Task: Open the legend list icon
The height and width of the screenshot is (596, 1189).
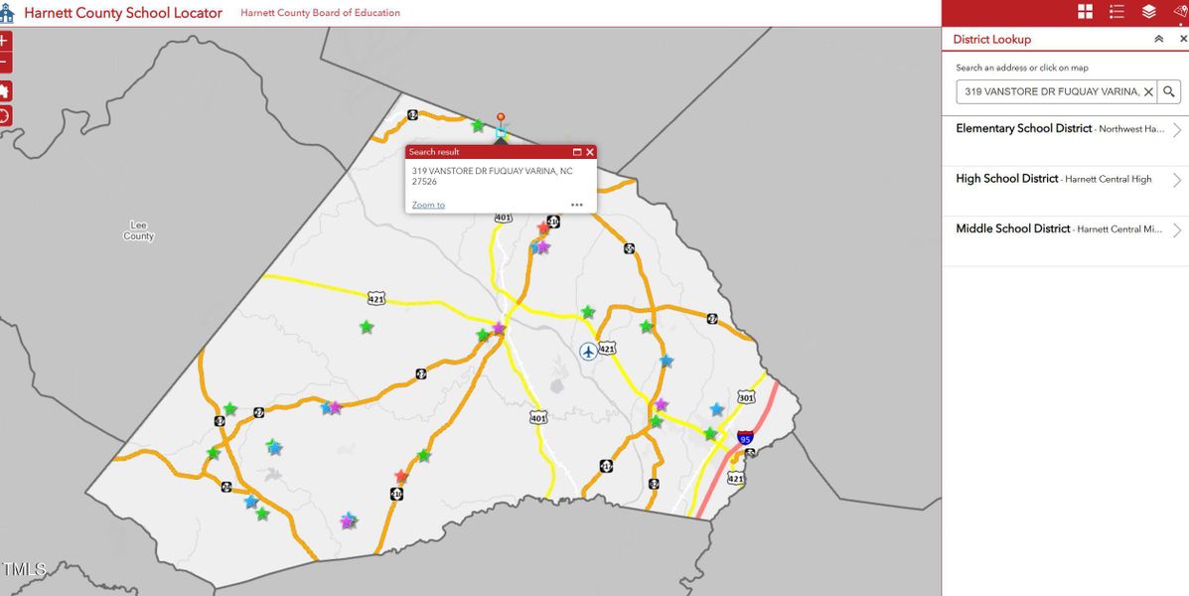Action: tap(1116, 12)
